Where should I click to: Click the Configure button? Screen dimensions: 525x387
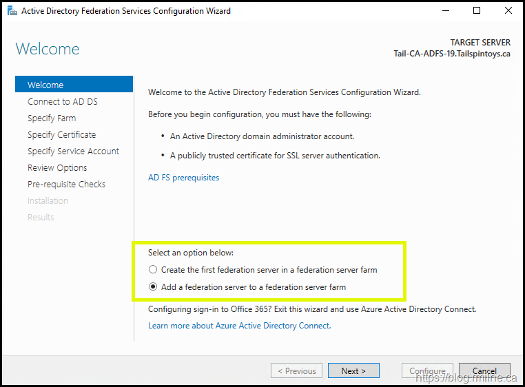tap(427, 371)
